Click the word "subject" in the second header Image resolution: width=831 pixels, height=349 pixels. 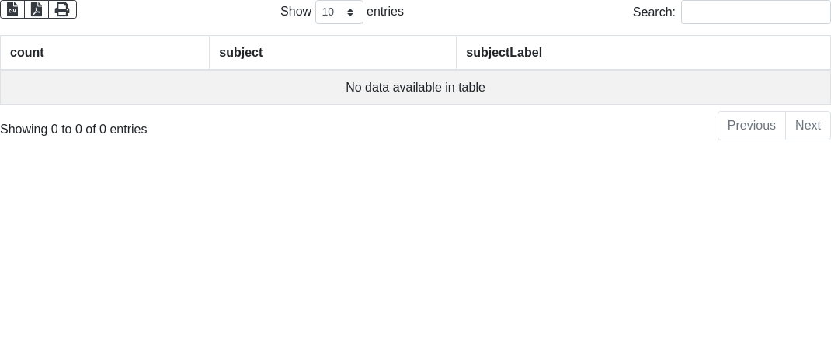click(x=241, y=53)
